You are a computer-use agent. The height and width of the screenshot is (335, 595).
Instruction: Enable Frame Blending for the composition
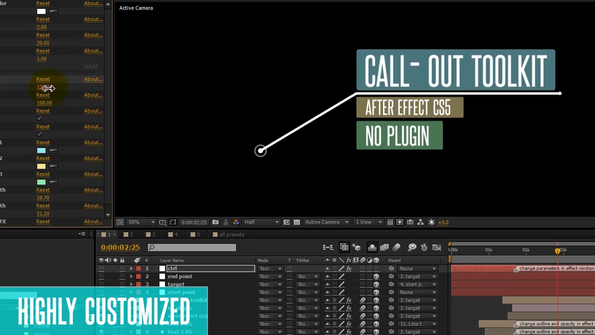click(384, 248)
